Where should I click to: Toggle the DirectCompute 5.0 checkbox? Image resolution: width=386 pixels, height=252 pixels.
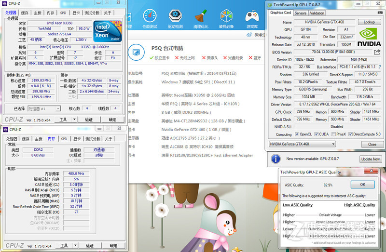pyautogui.click(x=351, y=134)
